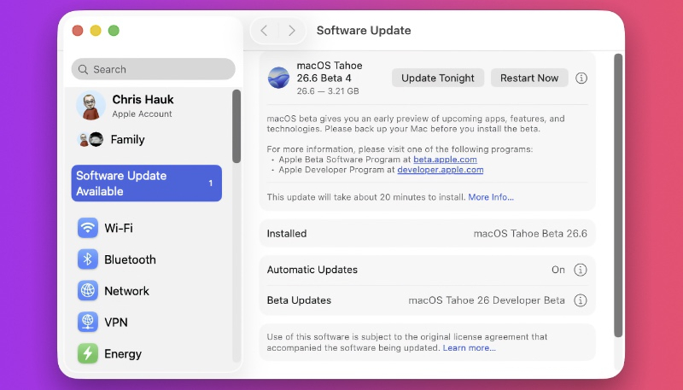Click the 'Installed' row label

point(287,233)
